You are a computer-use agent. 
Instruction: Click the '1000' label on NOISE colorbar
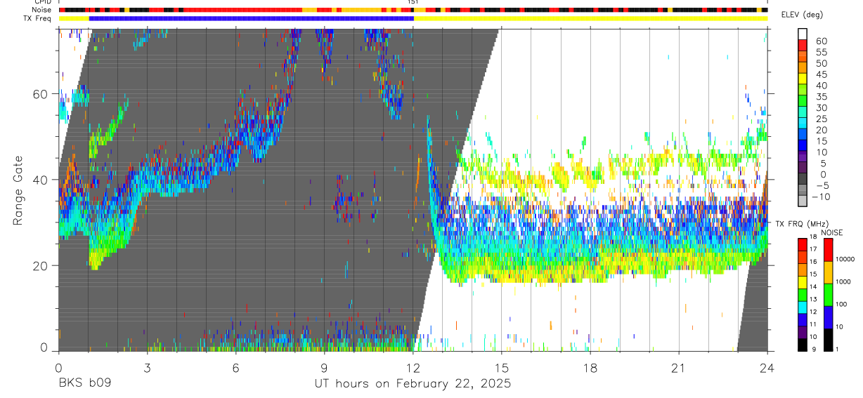pyautogui.click(x=845, y=281)
